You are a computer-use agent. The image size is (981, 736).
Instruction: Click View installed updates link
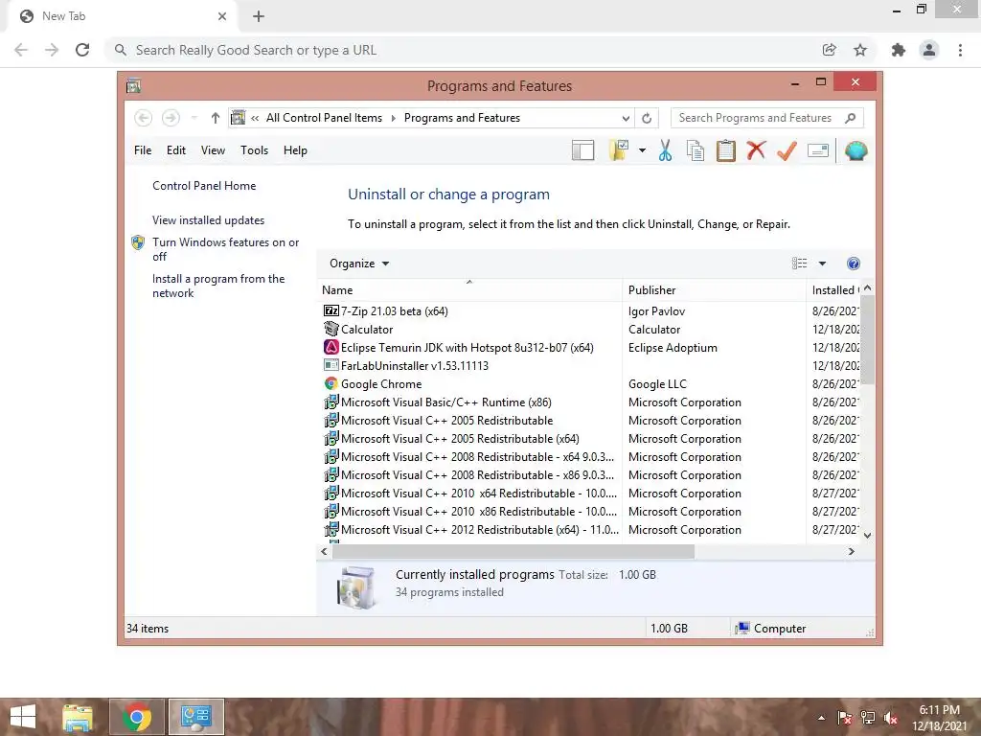pos(208,220)
